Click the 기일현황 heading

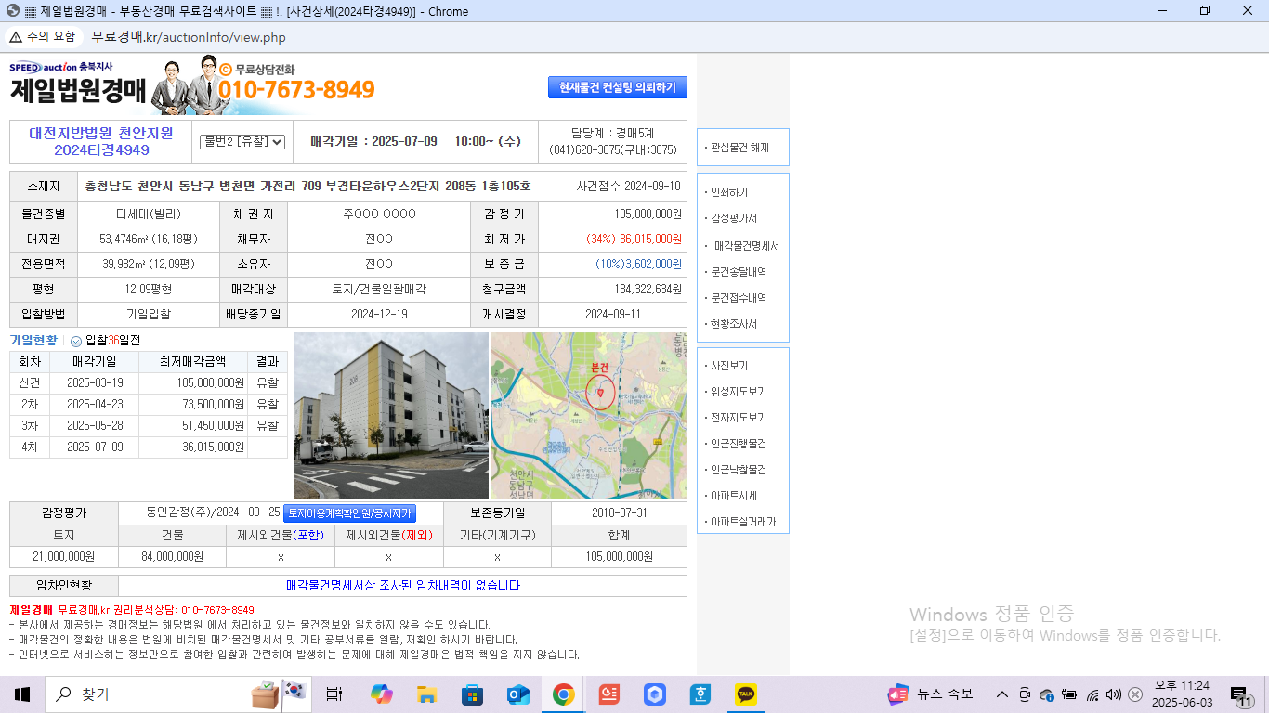[33, 341]
